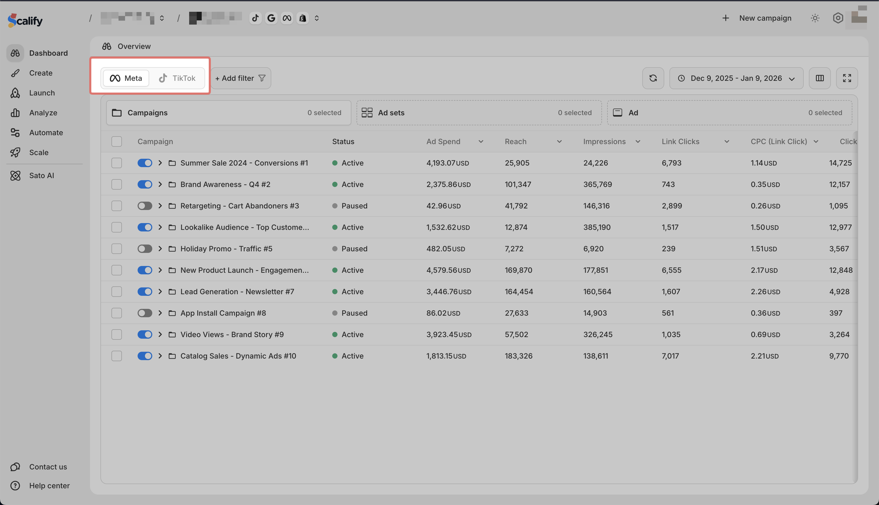Expand Video Views - Brand Story #9 row

pos(160,334)
